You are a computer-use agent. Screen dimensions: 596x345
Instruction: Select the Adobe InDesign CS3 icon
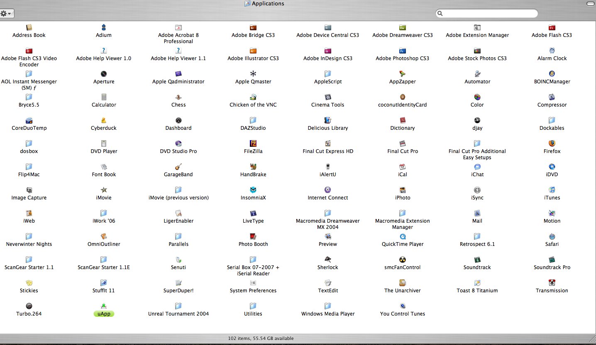pos(328,51)
